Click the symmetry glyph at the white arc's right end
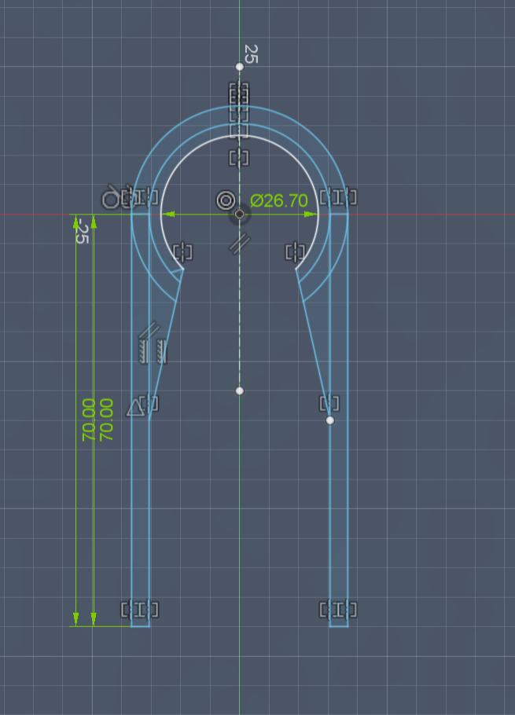The width and height of the screenshot is (515, 715). [x=295, y=251]
